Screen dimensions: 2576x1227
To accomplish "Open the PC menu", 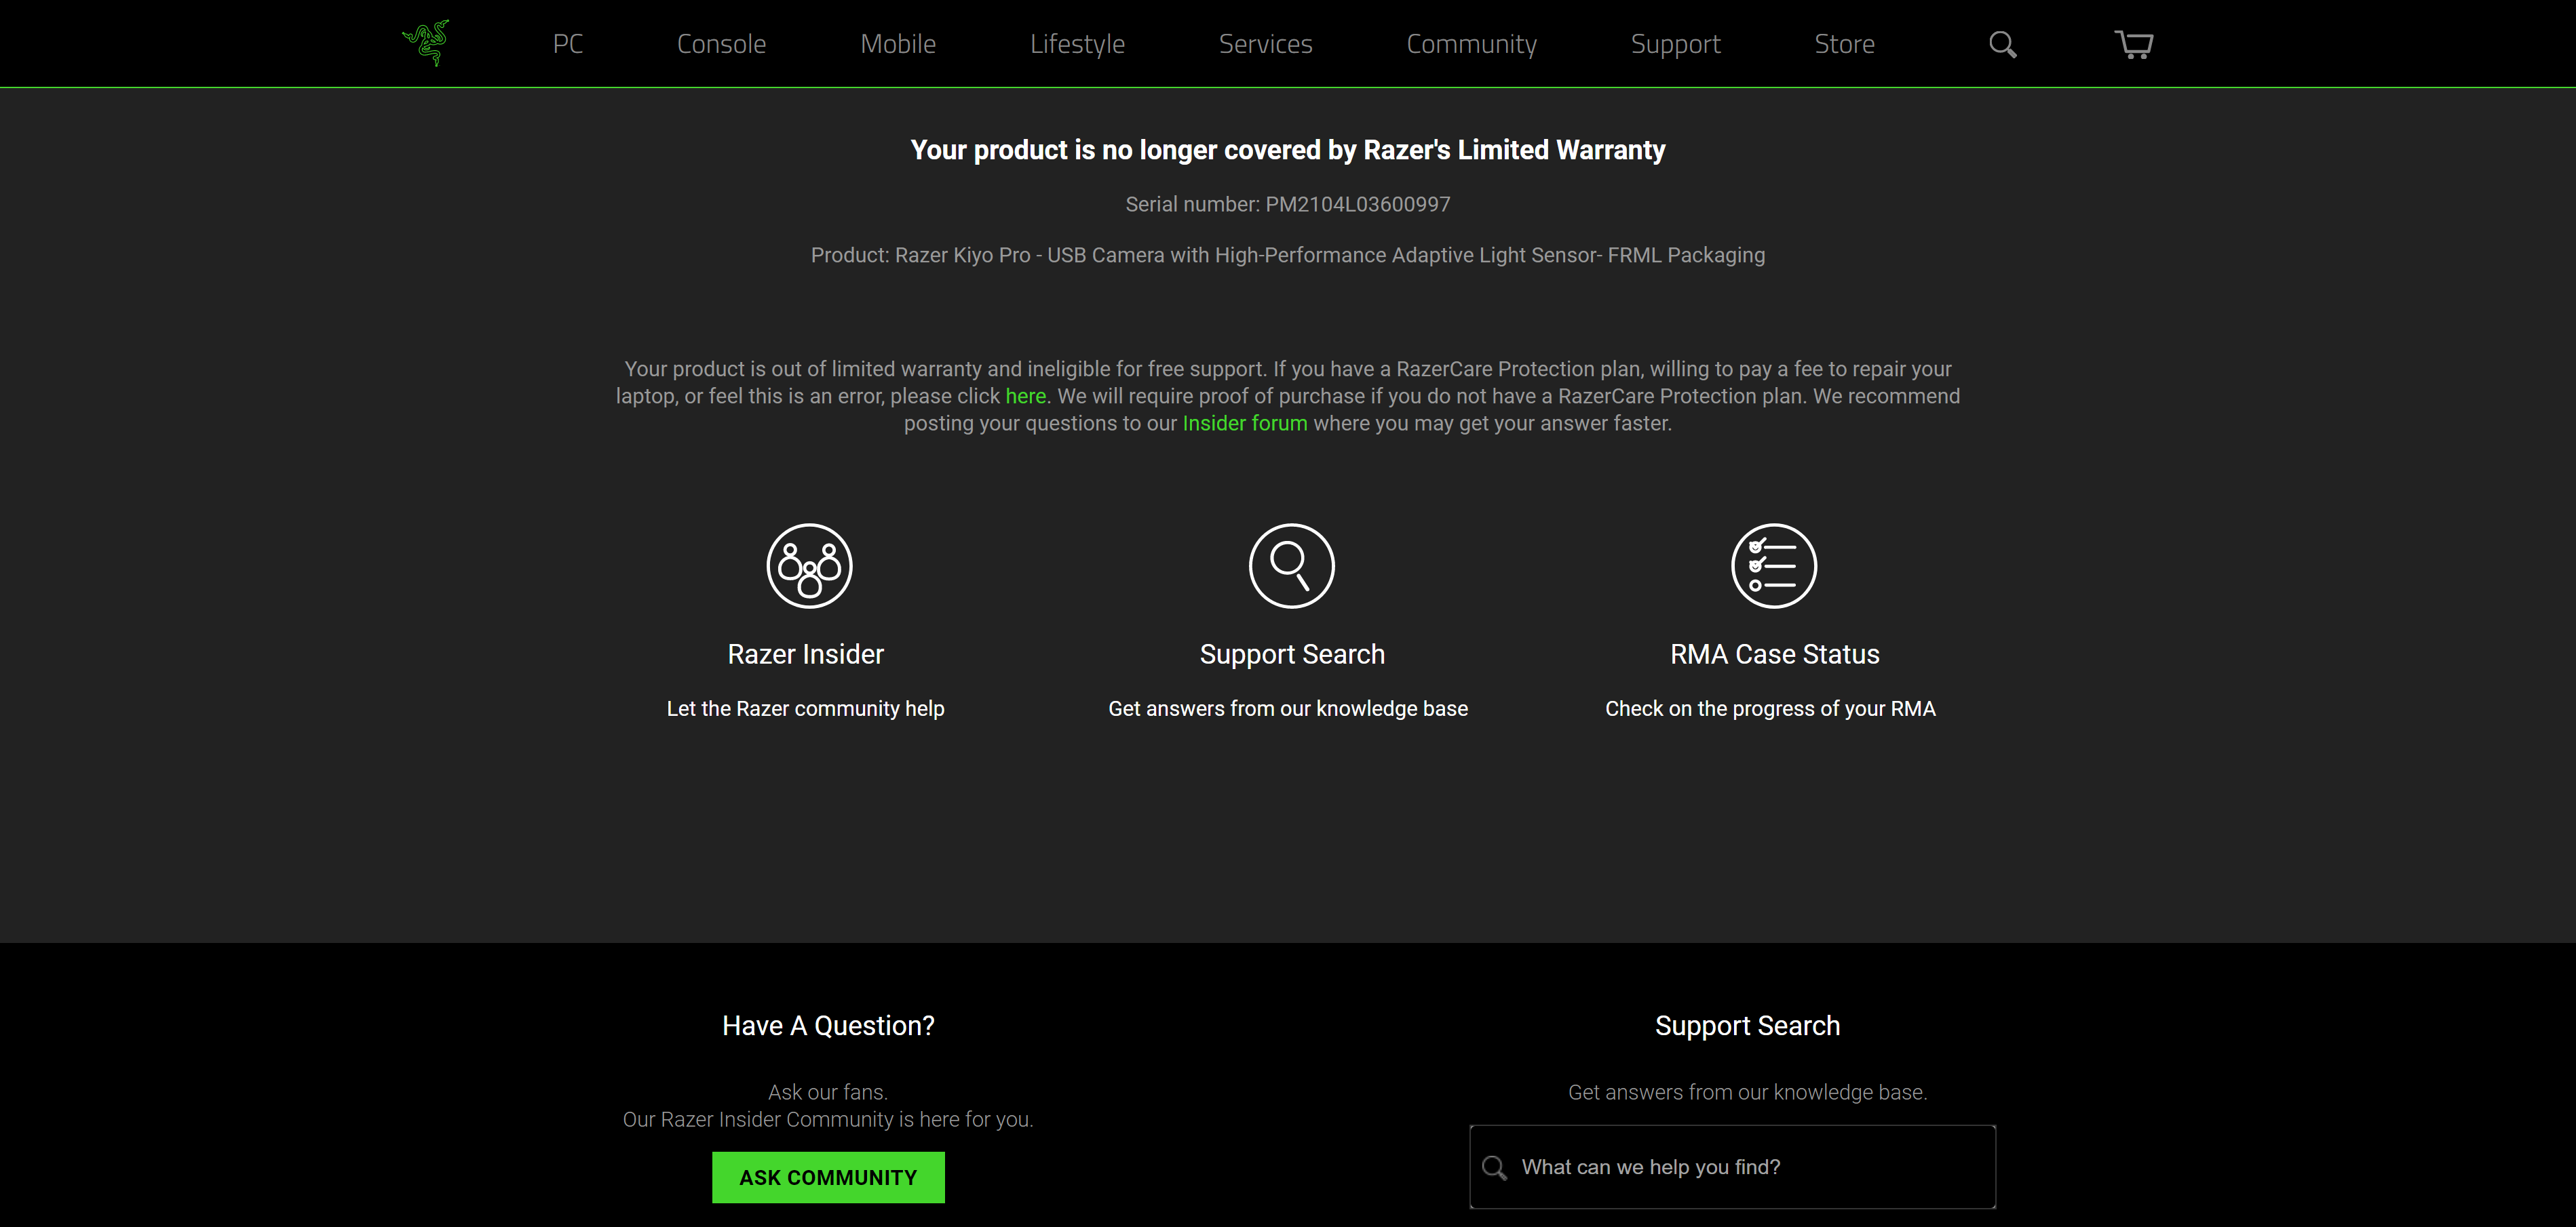I will [x=568, y=44].
